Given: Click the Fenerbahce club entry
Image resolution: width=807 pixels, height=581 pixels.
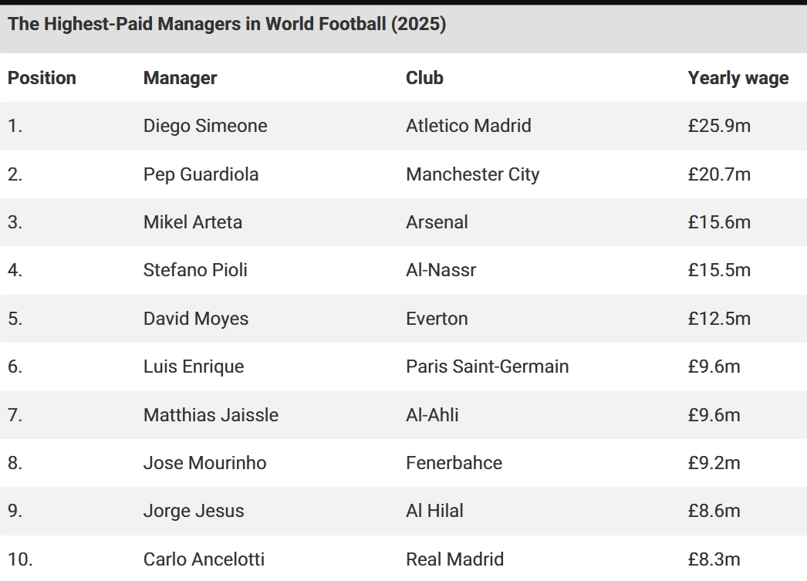Looking at the screenshot, I should (454, 463).
